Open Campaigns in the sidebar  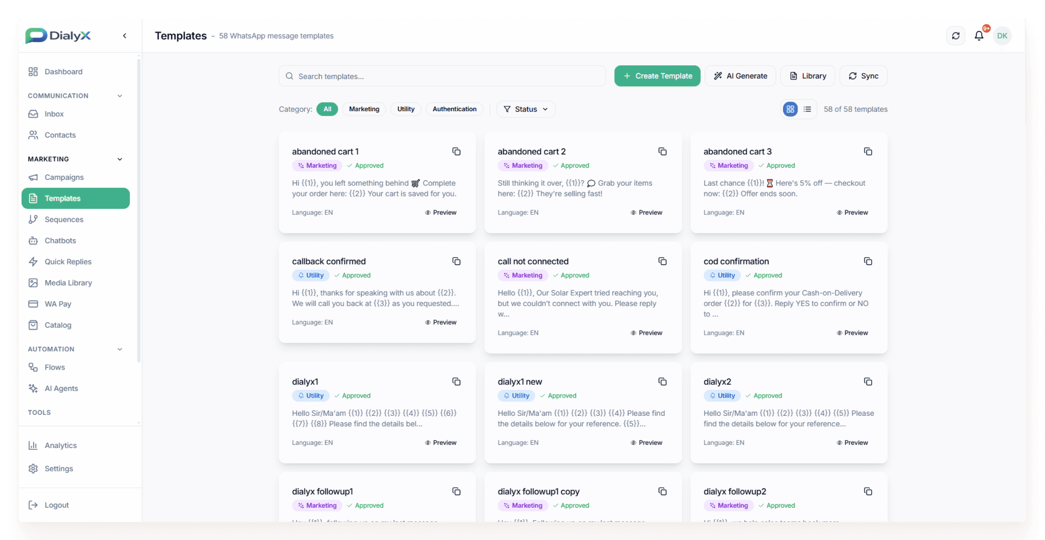coord(76,177)
